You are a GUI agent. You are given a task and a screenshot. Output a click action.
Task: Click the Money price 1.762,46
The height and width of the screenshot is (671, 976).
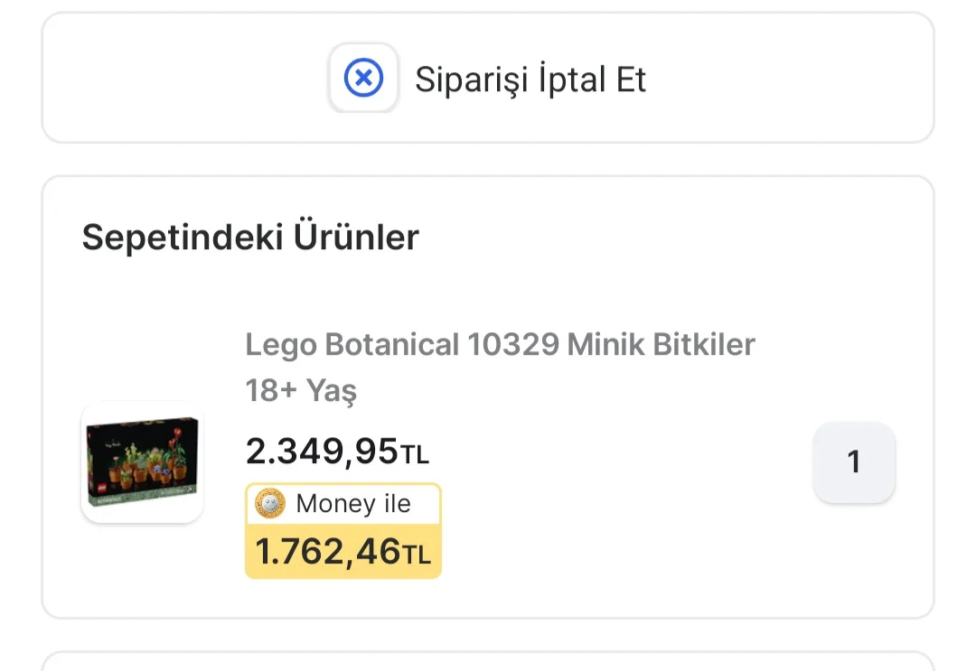pyautogui.click(x=327, y=551)
